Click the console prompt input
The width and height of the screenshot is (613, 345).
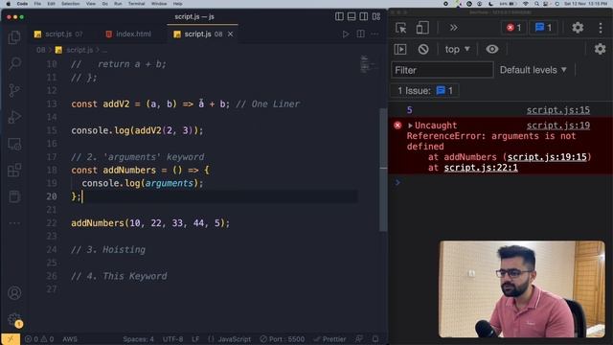[x=505, y=183]
